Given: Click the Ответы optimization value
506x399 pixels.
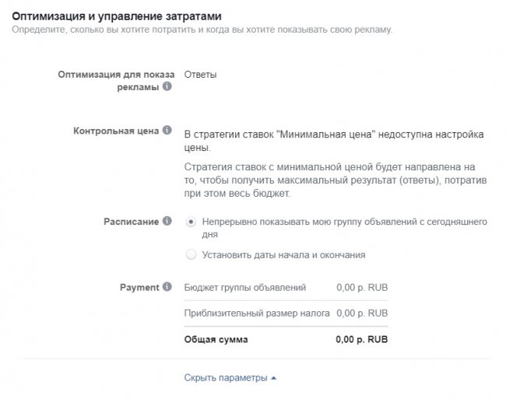Looking at the screenshot, I should [201, 75].
